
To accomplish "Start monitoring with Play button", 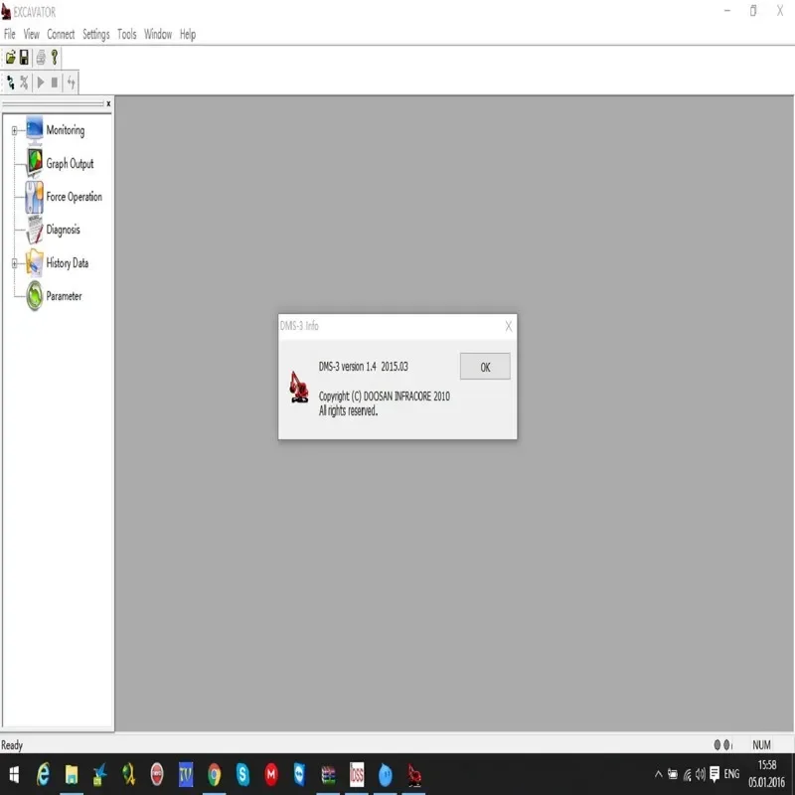I will (x=41, y=82).
